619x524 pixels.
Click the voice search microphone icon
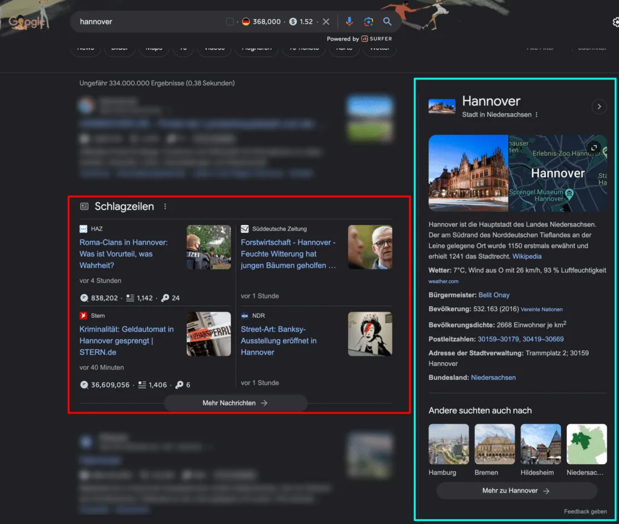349,22
